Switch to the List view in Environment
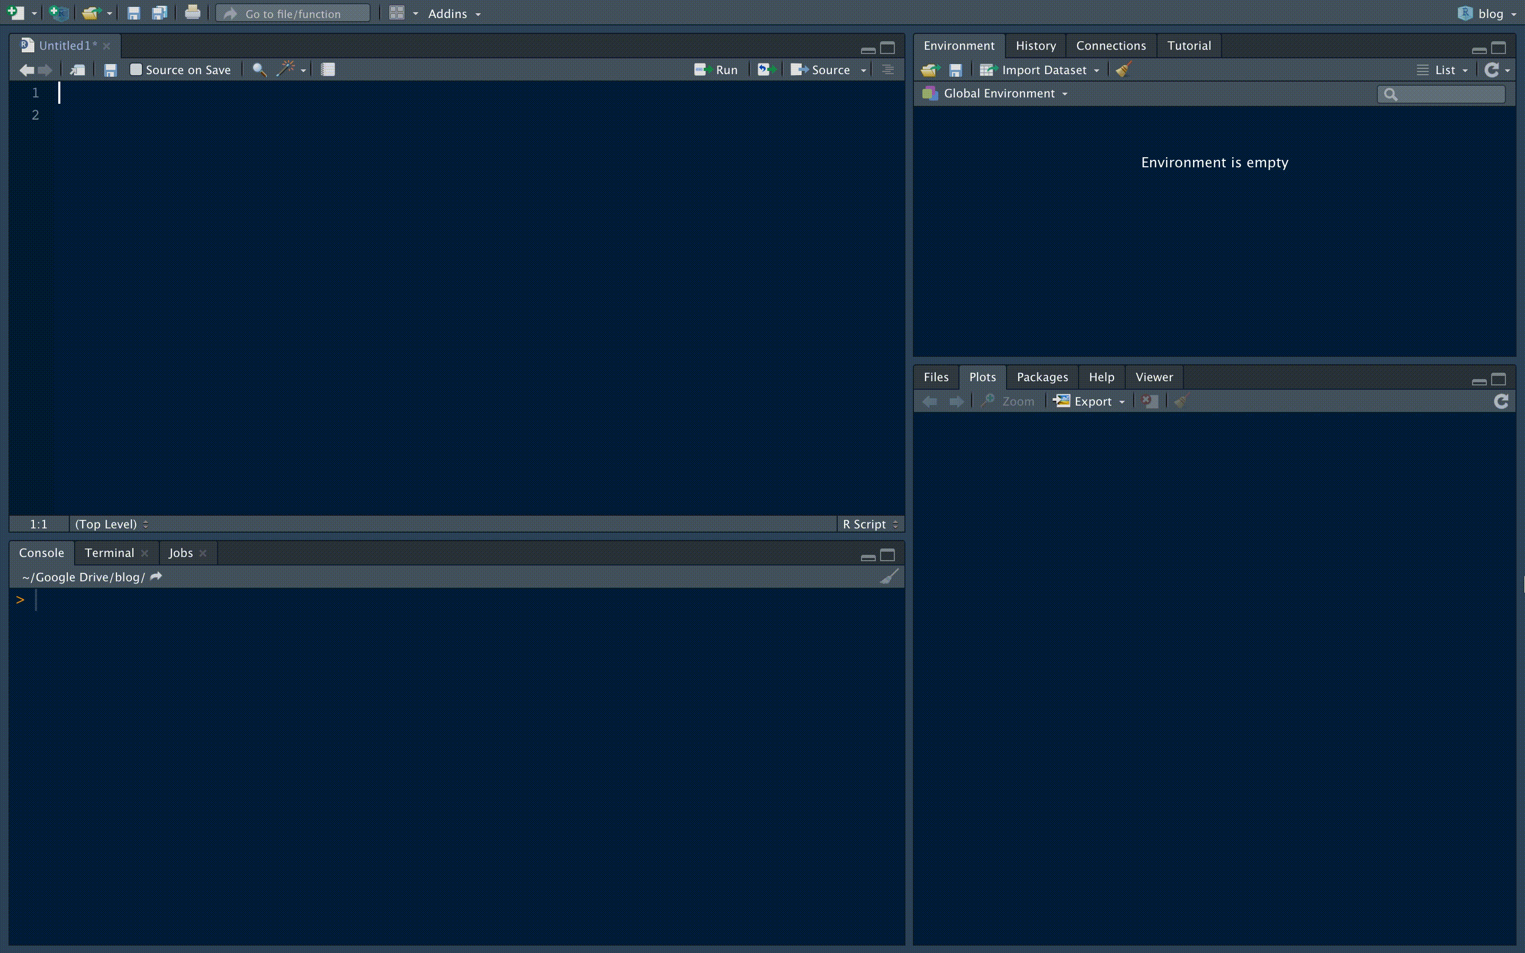The height and width of the screenshot is (953, 1525). (1441, 69)
